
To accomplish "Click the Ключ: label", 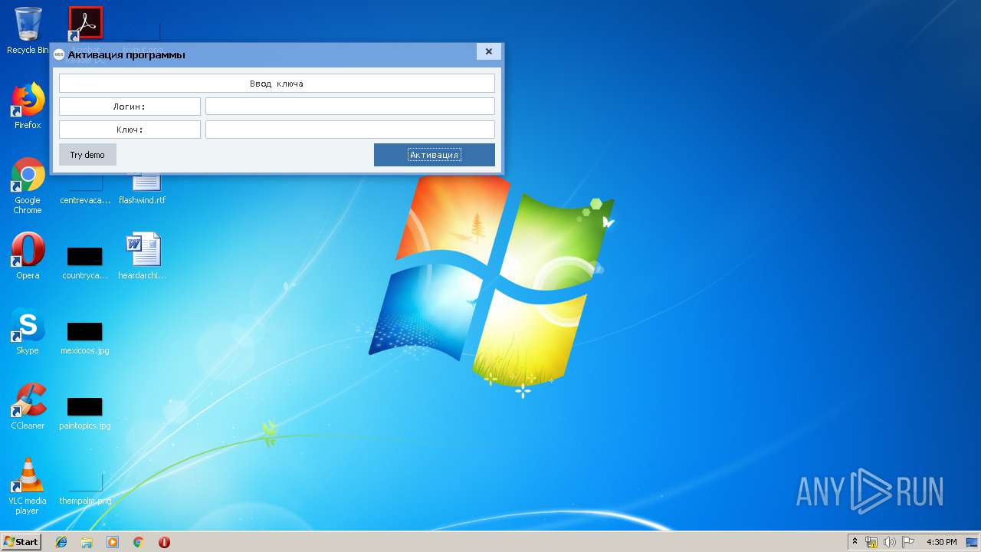I will (130, 130).
